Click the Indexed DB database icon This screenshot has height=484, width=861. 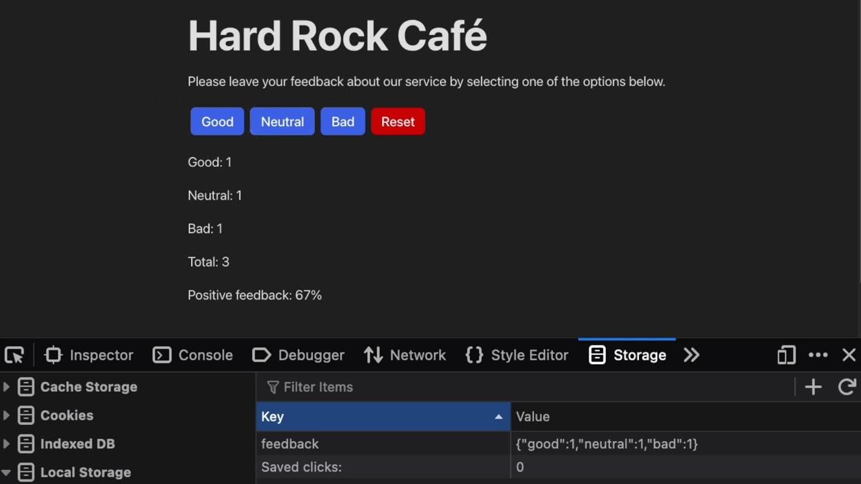tap(26, 444)
